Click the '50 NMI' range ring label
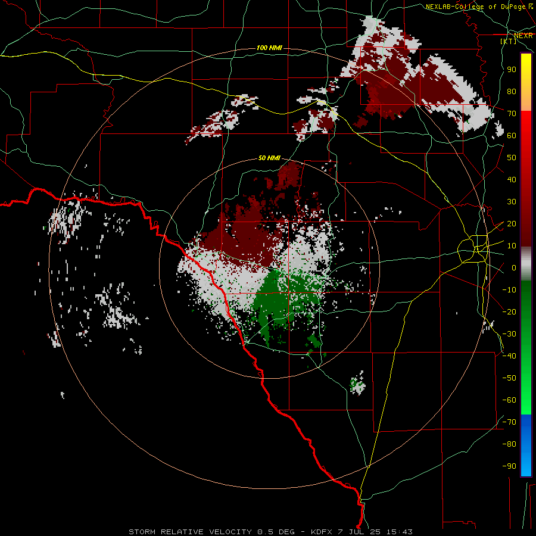Image resolution: width=536 pixels, height=536 pixels. tap(269, 158)
